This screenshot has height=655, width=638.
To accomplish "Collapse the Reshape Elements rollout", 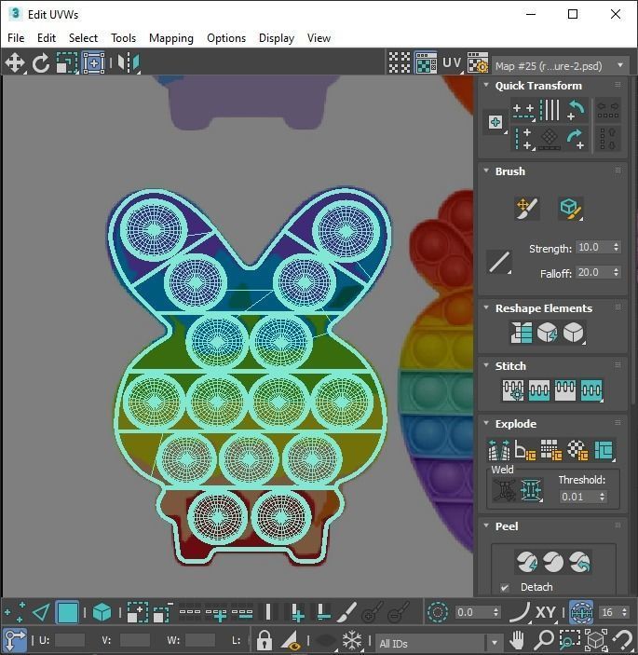I will click(486, 307).
